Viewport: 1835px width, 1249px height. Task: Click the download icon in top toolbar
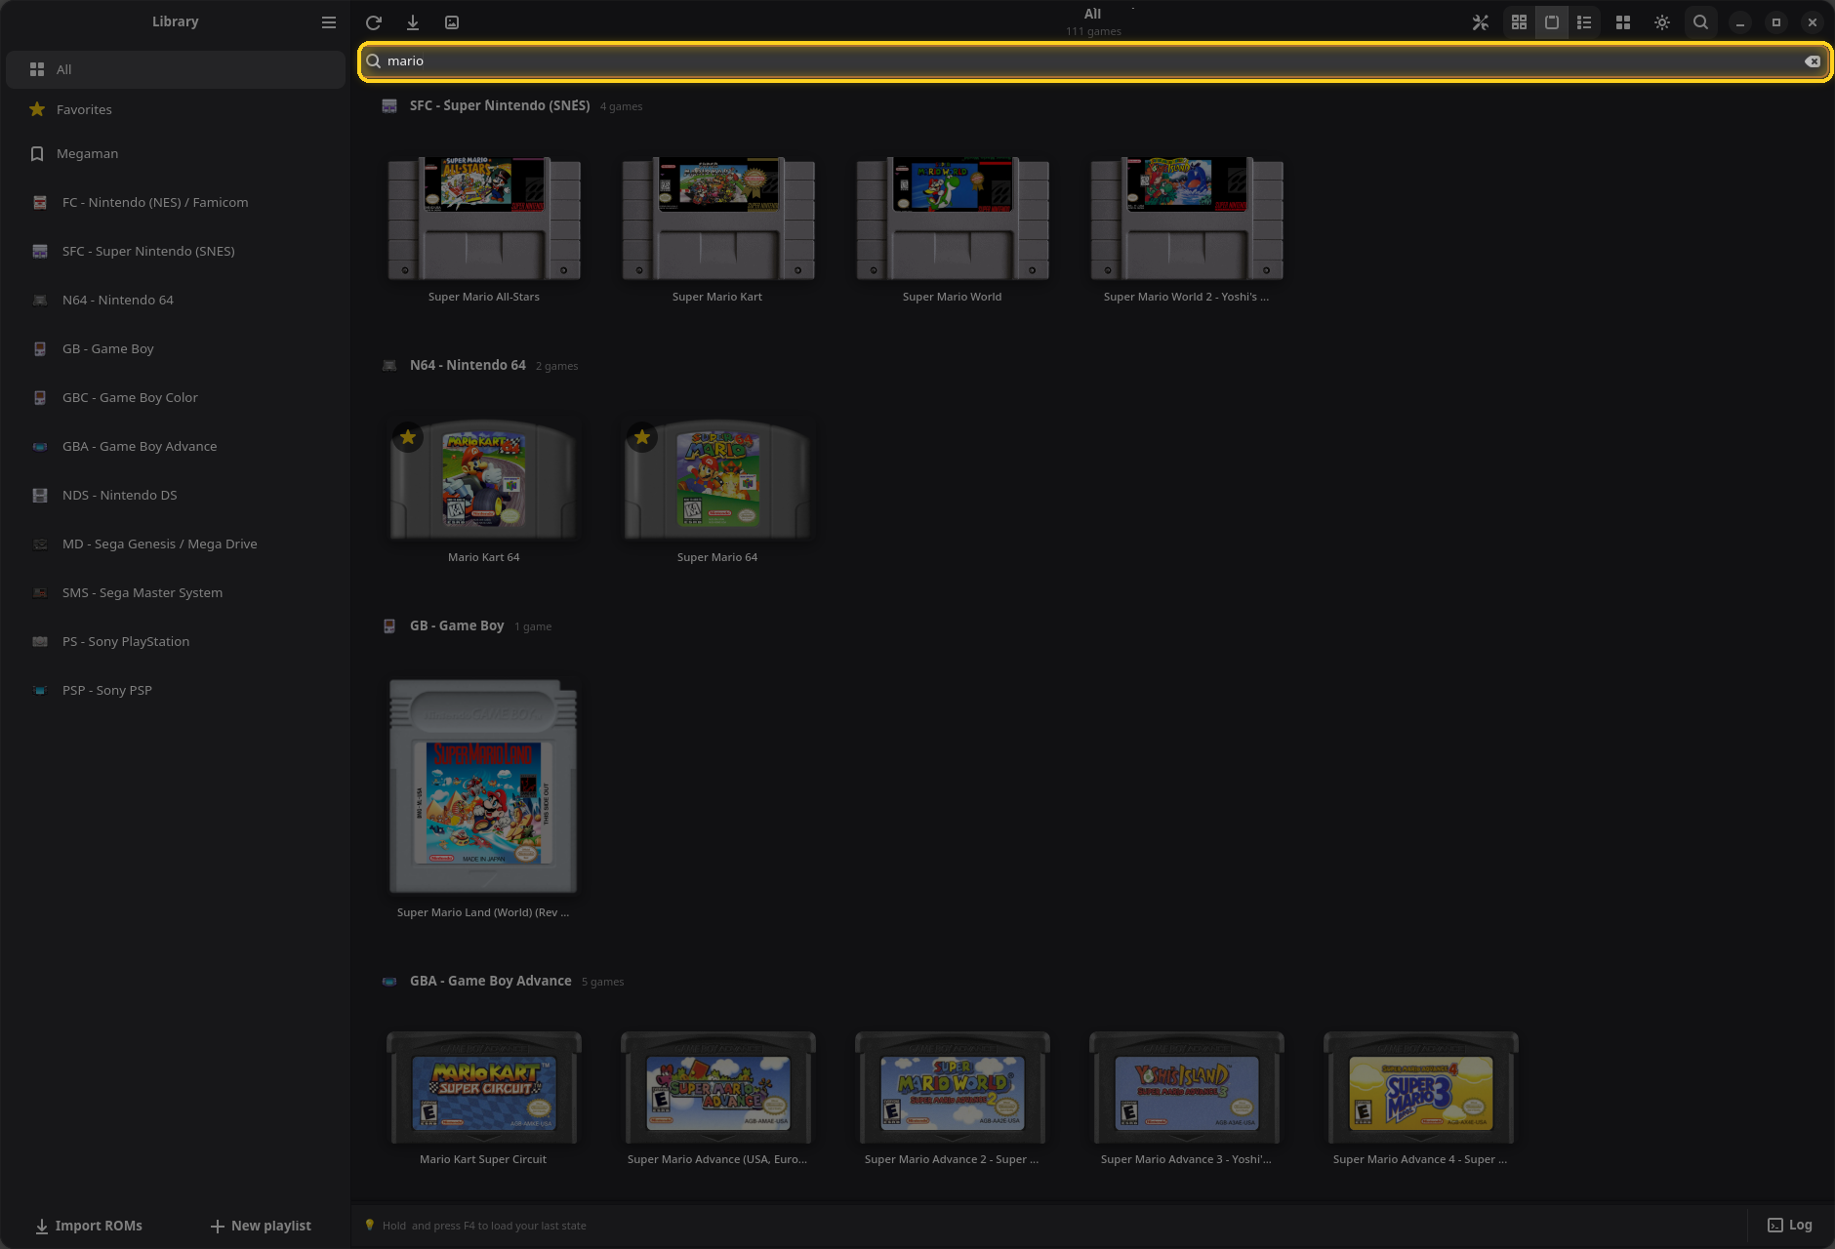pos(413,22)
